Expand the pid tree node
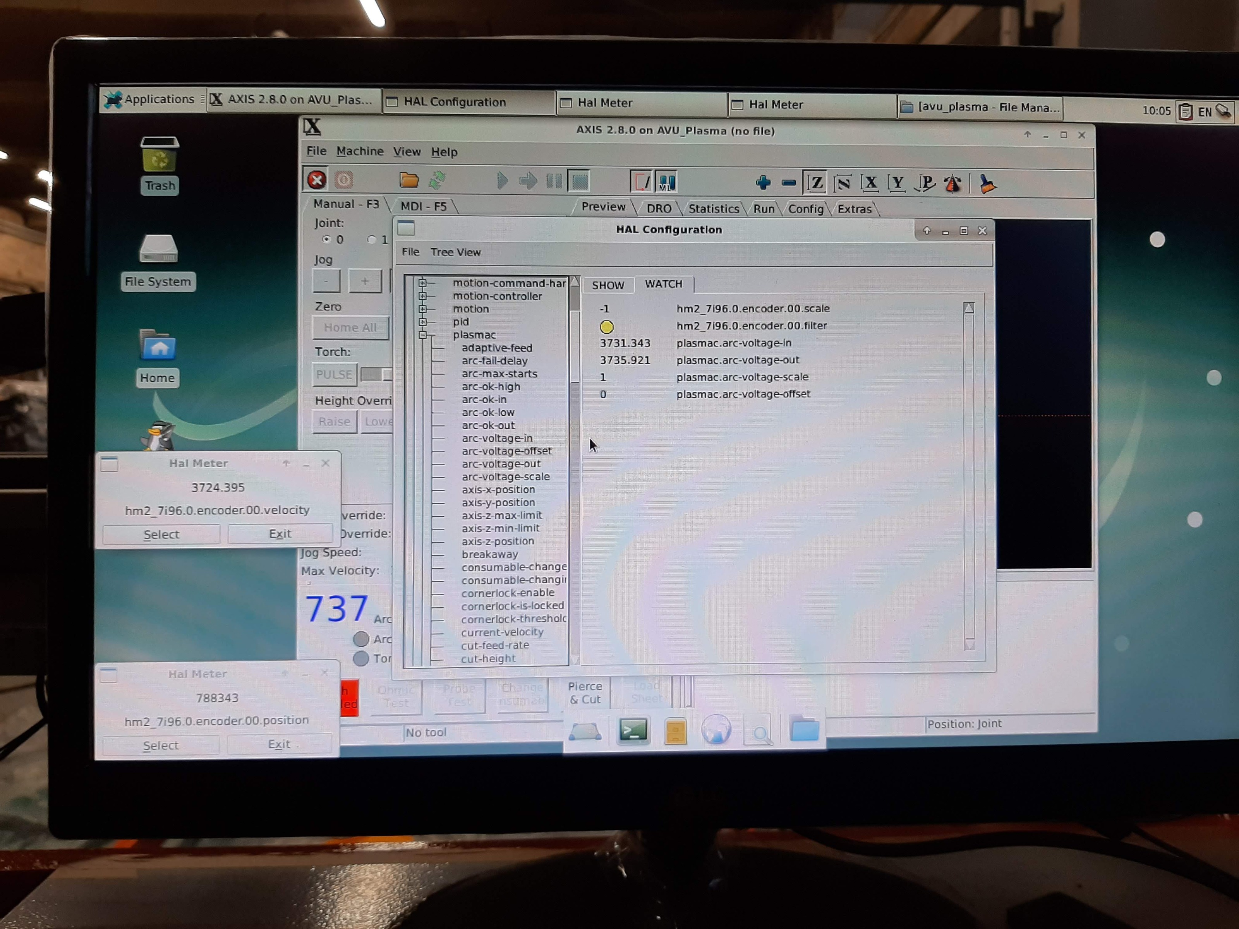Screen dimensions: 1239x929 click(423, 321)
